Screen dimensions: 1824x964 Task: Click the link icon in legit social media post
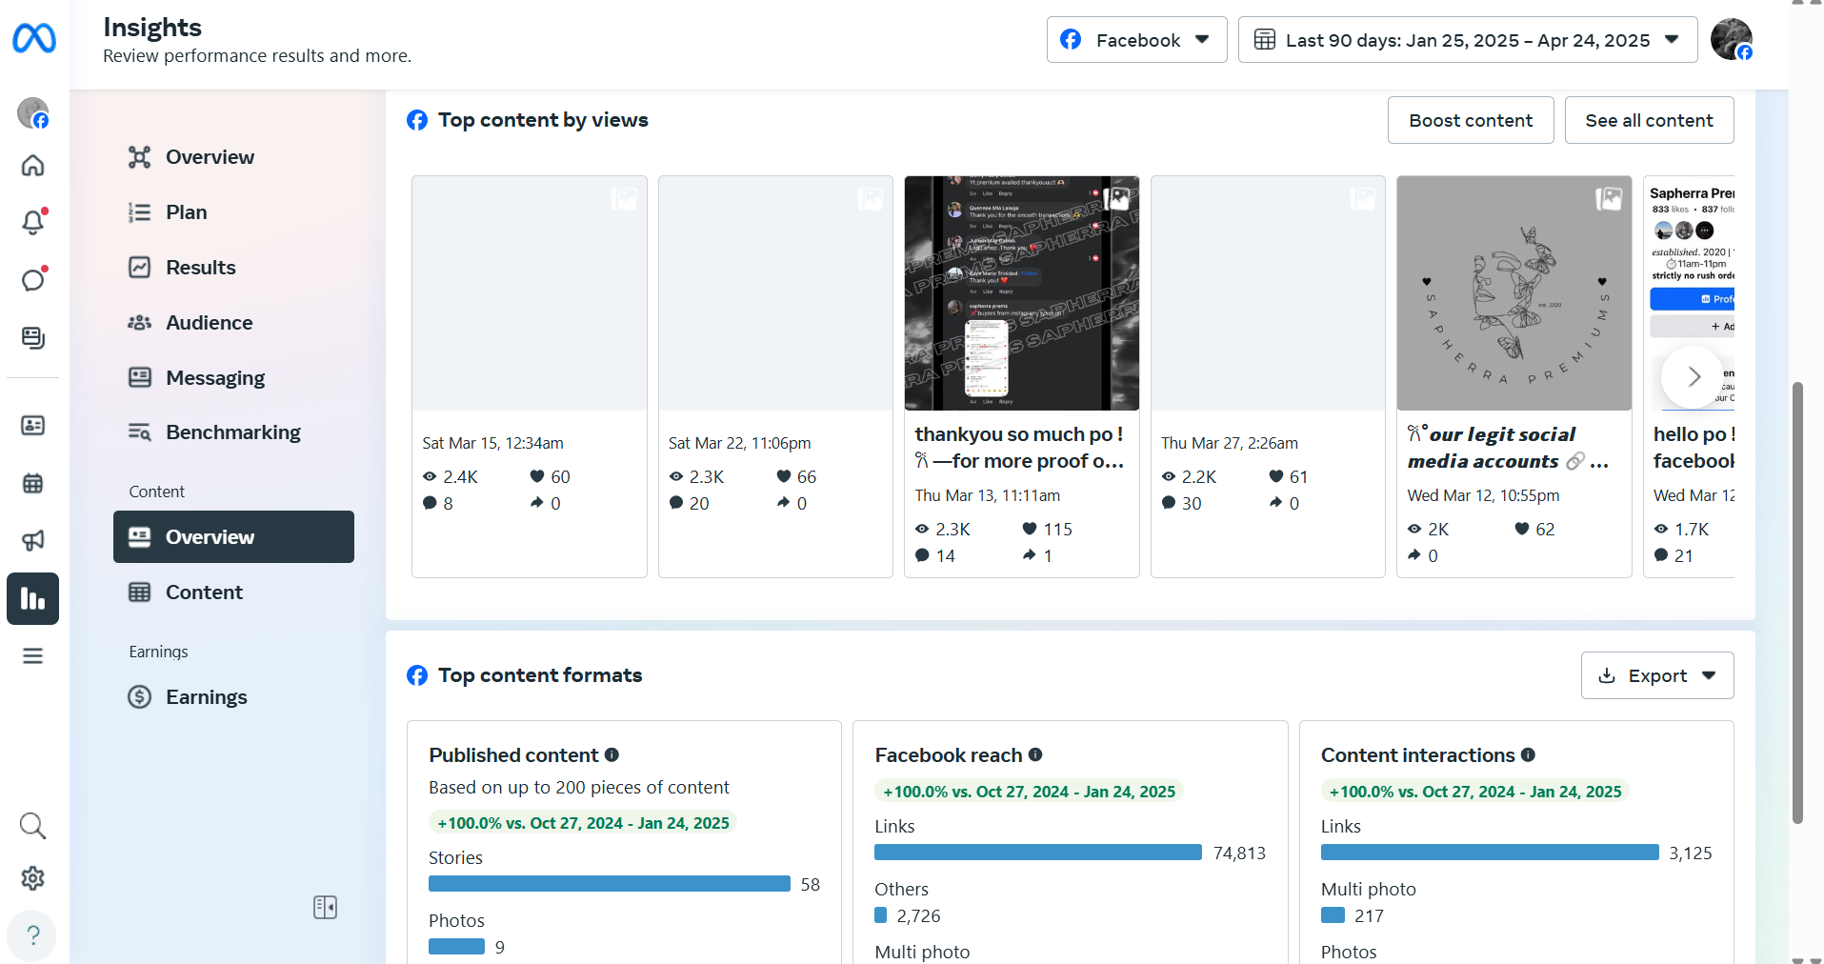pos(1575,461)
